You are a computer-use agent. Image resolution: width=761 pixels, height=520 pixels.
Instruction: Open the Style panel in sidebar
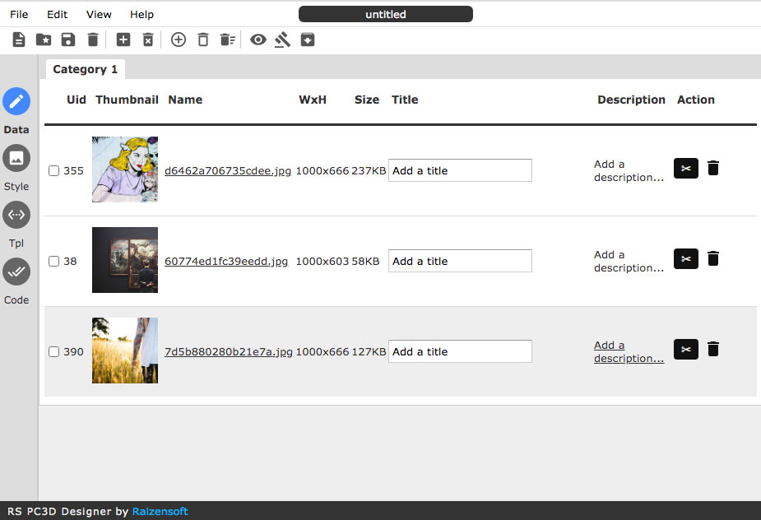(16, 158)
